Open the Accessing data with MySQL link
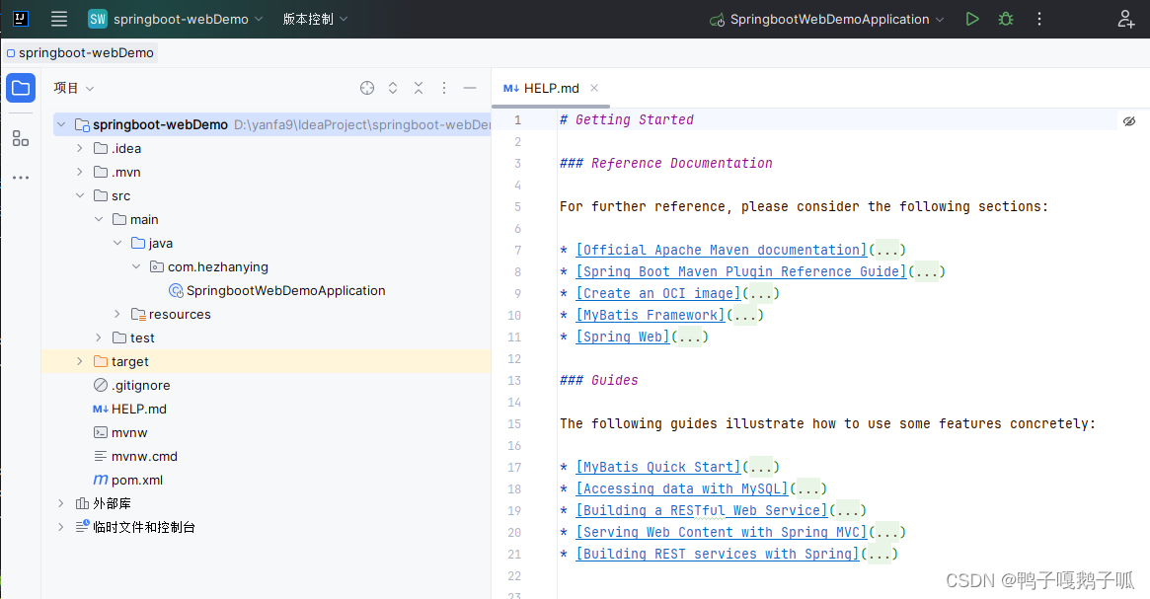Image resolution: width=1150 pixels, height=599 pixels. 681,489
